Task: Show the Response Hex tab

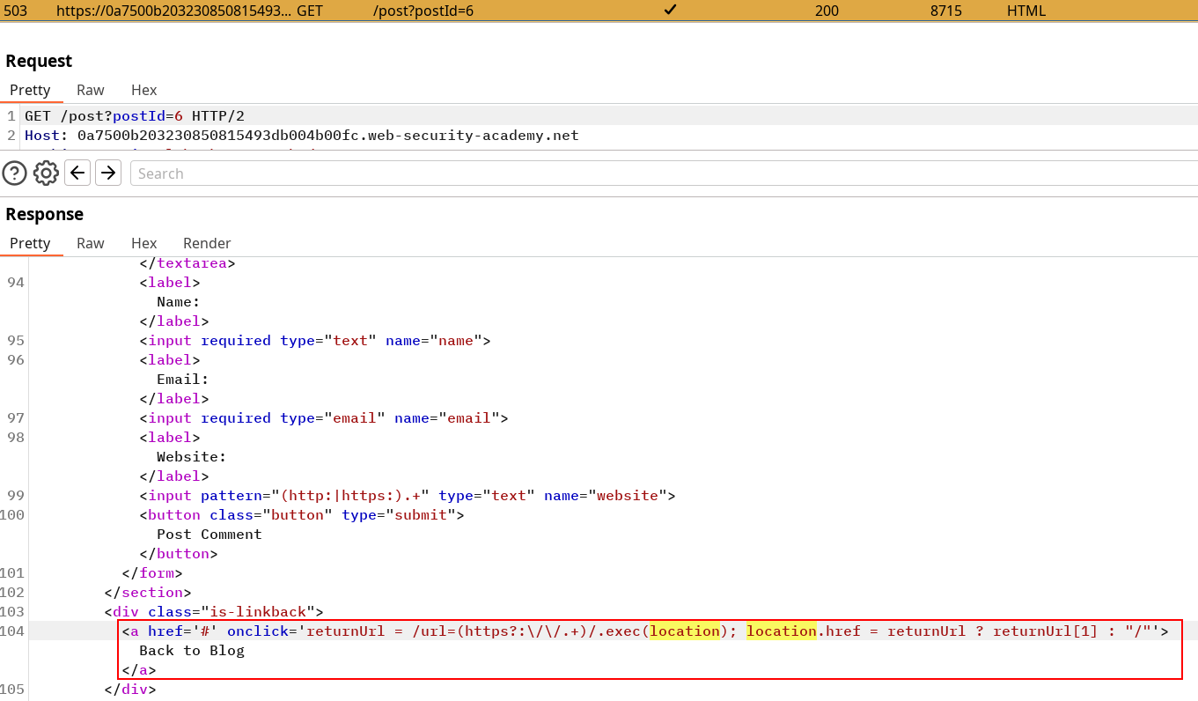Action: point(143,243)
